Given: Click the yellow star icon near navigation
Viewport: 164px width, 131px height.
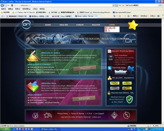Looking at the screenshot, I should pos(133,25).
